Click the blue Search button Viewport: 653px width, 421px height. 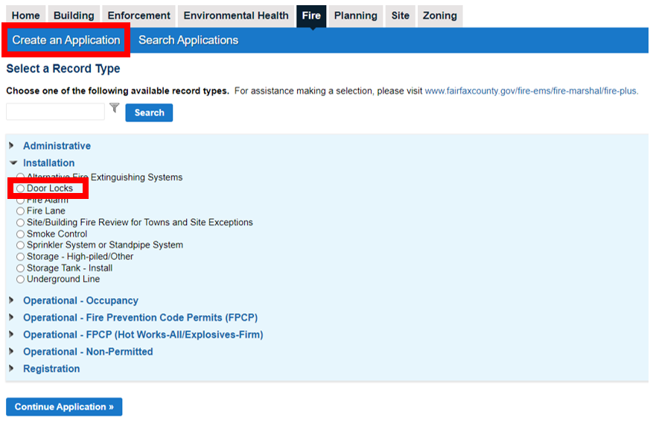(149, 113)
